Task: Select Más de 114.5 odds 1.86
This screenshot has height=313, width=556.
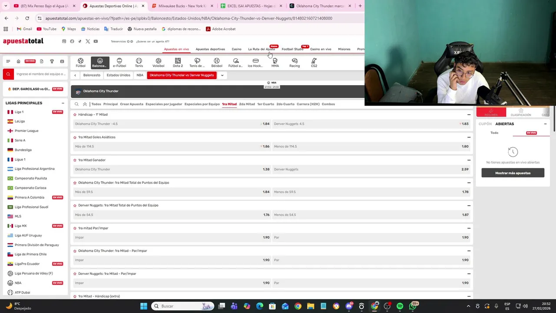Action: click(x=172, y=147)
